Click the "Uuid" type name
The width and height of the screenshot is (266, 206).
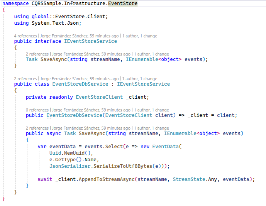point(55,153)
